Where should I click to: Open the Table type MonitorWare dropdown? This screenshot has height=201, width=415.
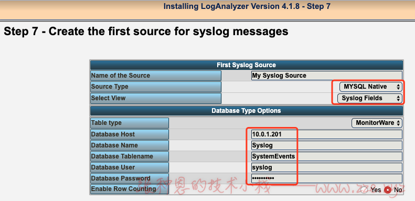coord(377,123)
